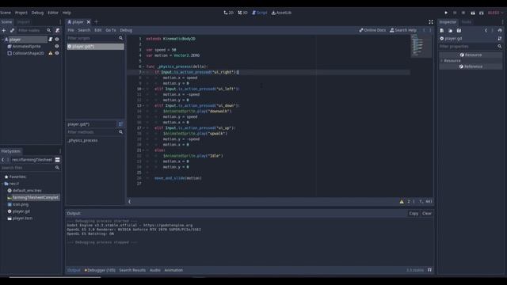Open the Scene menu
This screenshot has width=507, height=285.
coord(6,13)
